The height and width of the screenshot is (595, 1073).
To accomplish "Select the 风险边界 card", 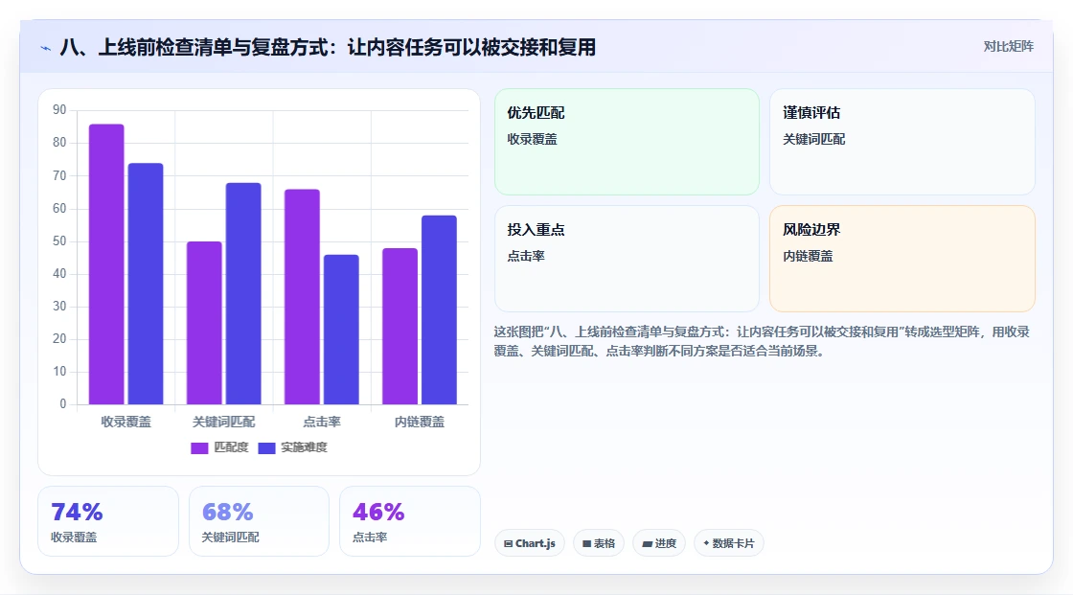I will click(x=902, y=259).
